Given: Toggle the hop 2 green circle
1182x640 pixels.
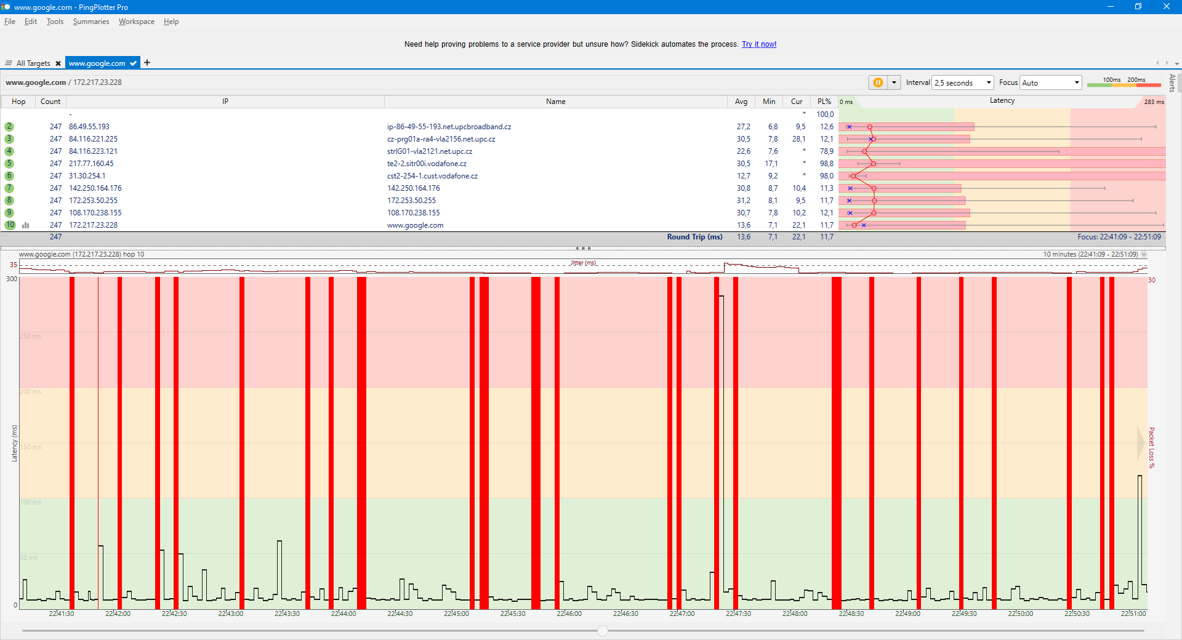Looking at the screenshot, I should [9, 127].
